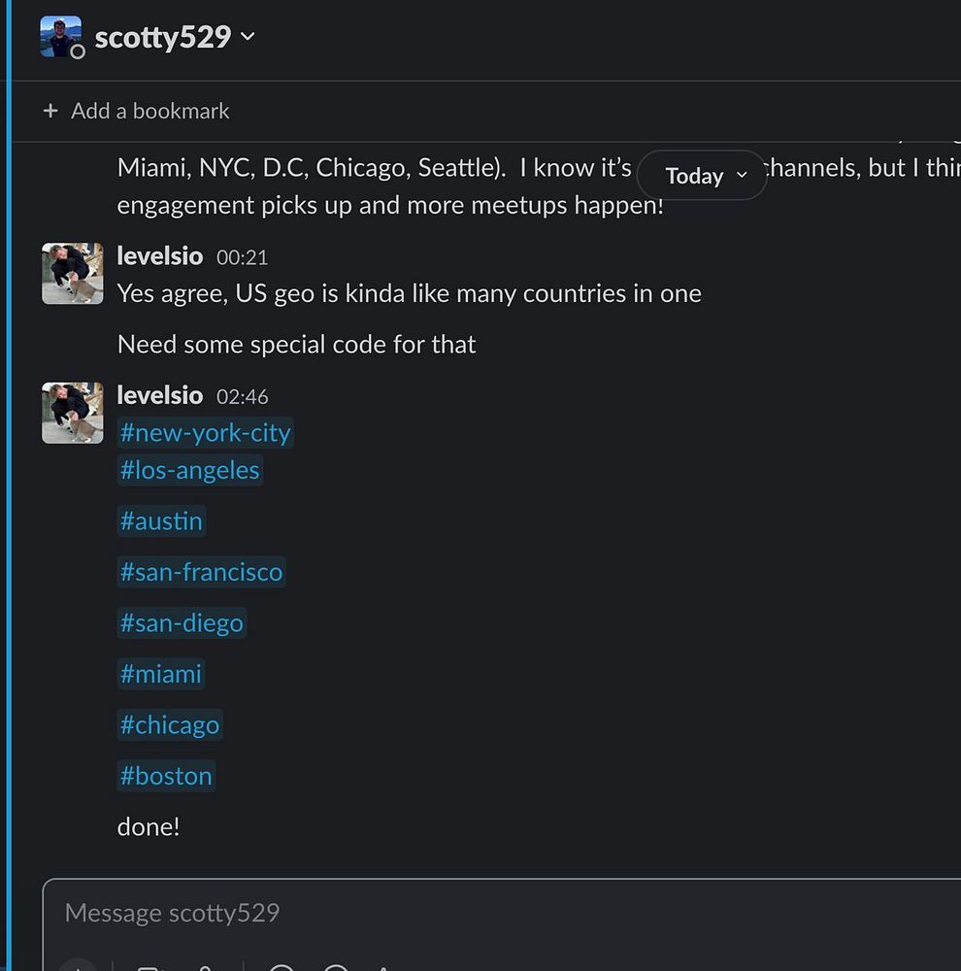Click the Add a bookmark label
The height and width of the screenshot is (971, 961).
[x=149, y=111]
